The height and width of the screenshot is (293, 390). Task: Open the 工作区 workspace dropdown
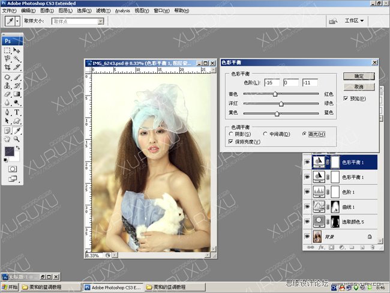click(x=354, y=20)
